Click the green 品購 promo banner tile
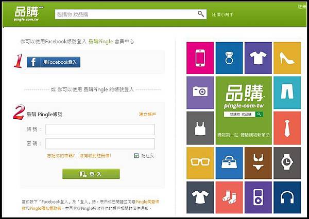Viewport: 309px width, 219px height. point(244,111)
